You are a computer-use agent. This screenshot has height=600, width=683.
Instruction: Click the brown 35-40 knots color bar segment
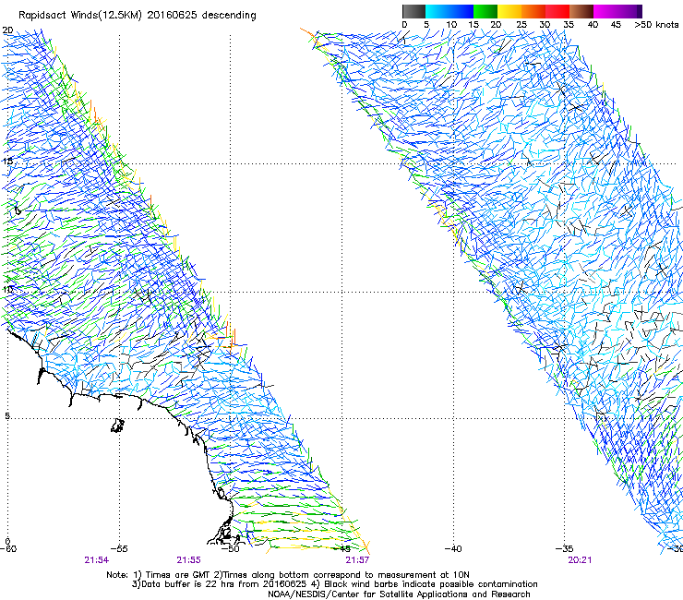(x=581, y=11)
